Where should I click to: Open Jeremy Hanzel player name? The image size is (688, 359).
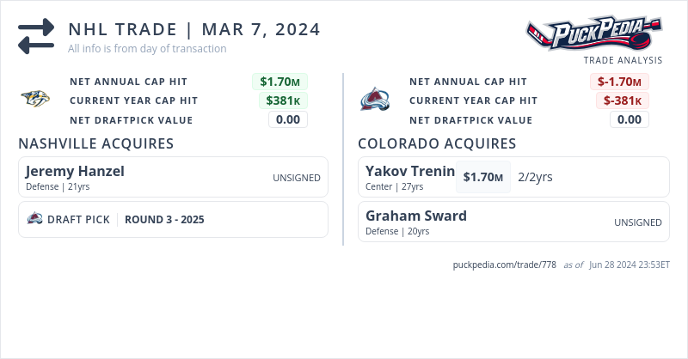(x=75, y=171)
